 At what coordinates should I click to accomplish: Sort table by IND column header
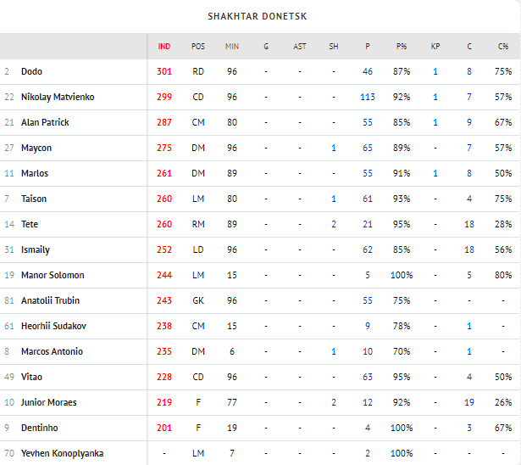pyautogui.click(x=164, y=46)
